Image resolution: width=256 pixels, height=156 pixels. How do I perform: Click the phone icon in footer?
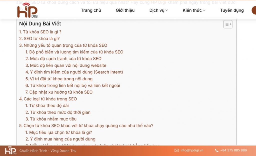click(217, 150)
